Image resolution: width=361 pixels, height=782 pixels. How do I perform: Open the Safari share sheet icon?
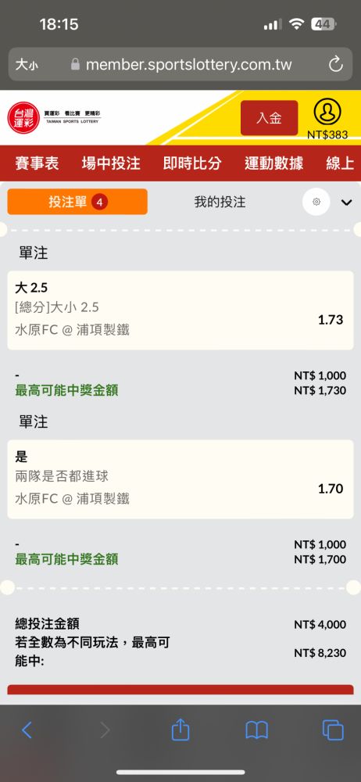point(180,730)
